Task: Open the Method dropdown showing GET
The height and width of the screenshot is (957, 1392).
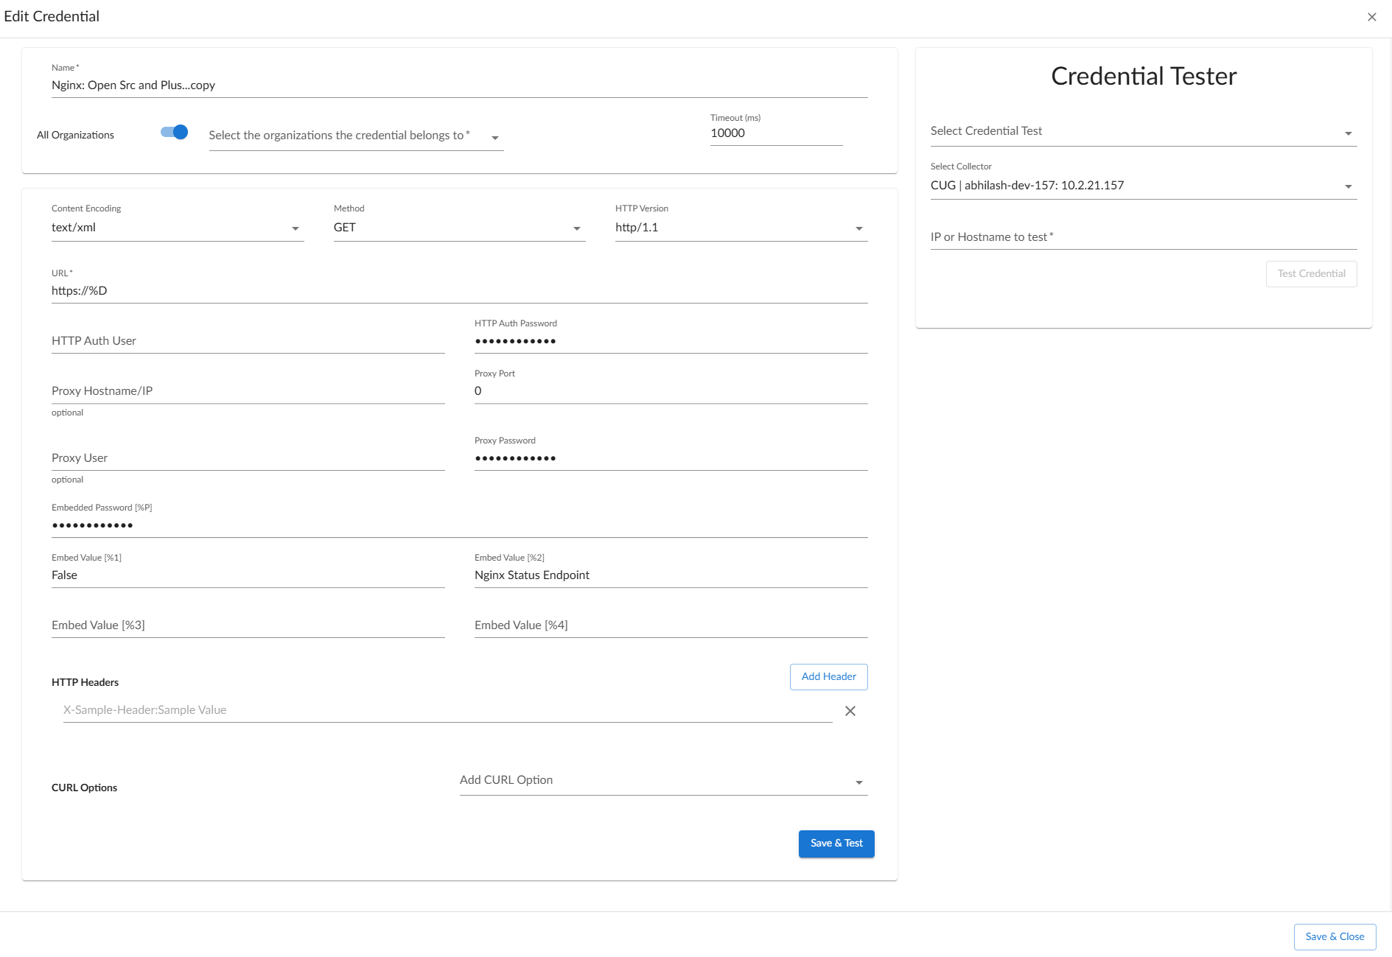Action: (458, 228)
